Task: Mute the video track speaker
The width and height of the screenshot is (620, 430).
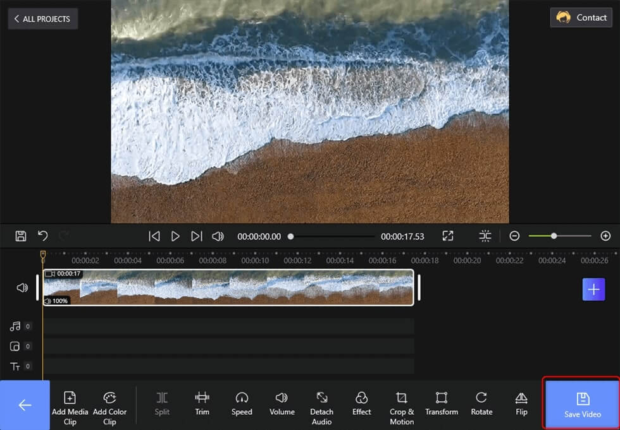Action: [x=22, y=287]
